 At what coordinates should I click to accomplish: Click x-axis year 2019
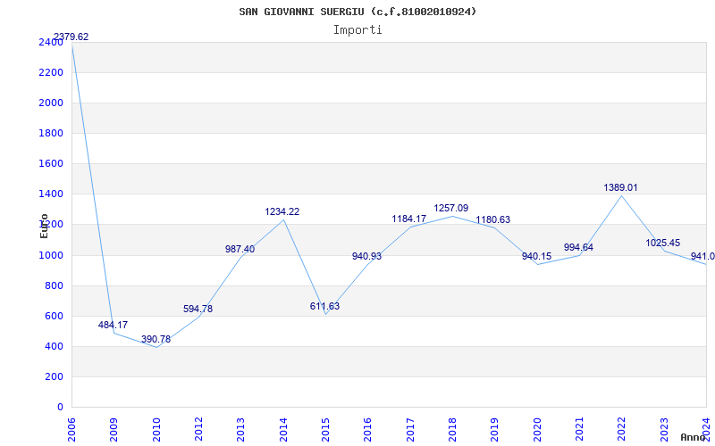coord(495,429)
